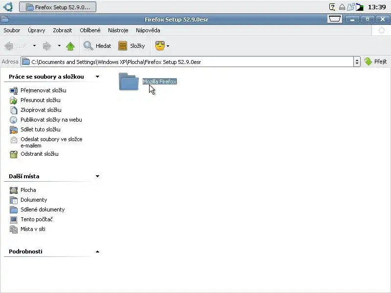
Task: Click the flag tray icon
Action: tap(359, 7)
